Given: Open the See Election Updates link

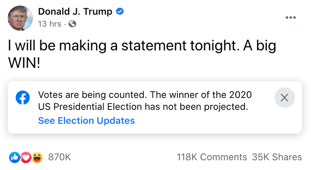Looking at the screenshot, I should point(86,121).
